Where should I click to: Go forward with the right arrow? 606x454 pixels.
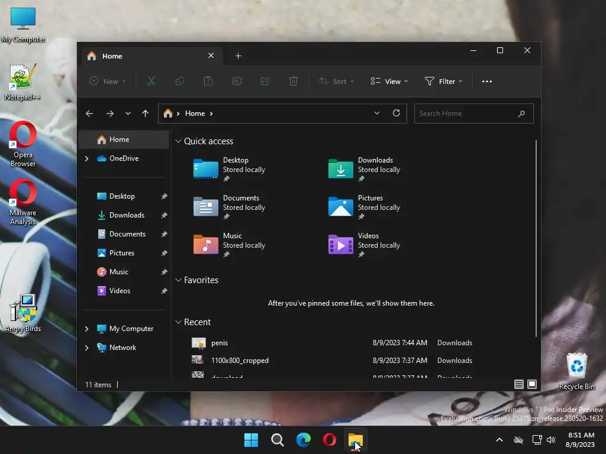110,113
